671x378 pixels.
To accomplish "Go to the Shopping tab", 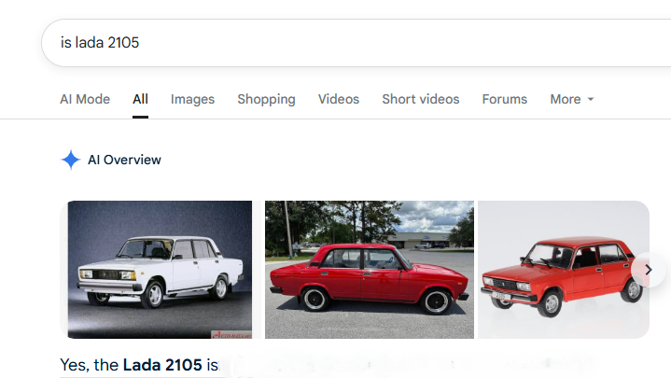I will coord(266,99).
